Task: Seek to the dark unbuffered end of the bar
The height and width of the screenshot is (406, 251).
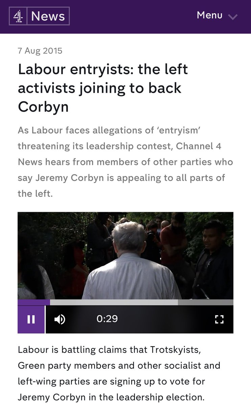Action: pos(205,302)
